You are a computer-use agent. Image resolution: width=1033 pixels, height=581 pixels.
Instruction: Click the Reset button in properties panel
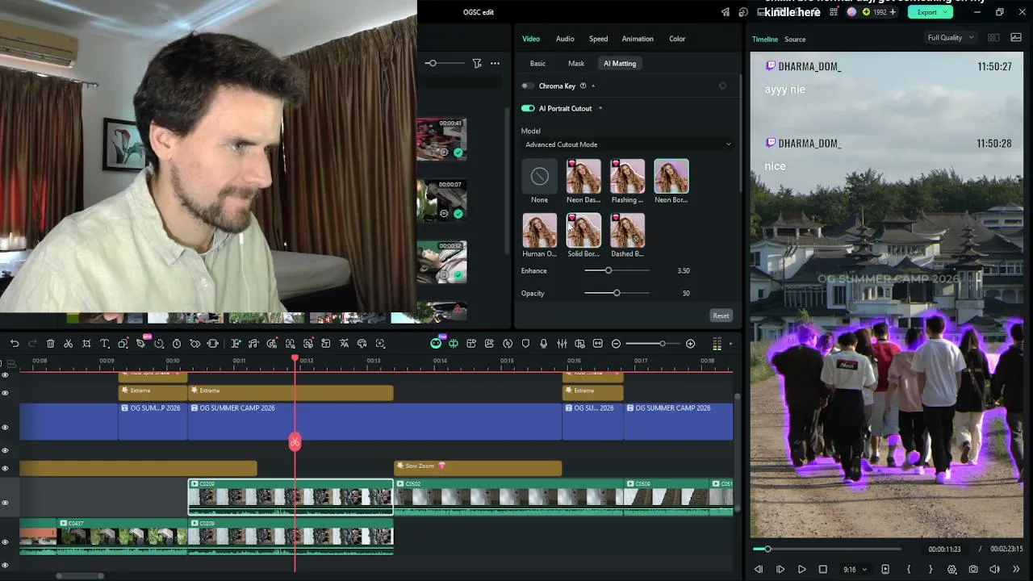[x=721, y=316]
